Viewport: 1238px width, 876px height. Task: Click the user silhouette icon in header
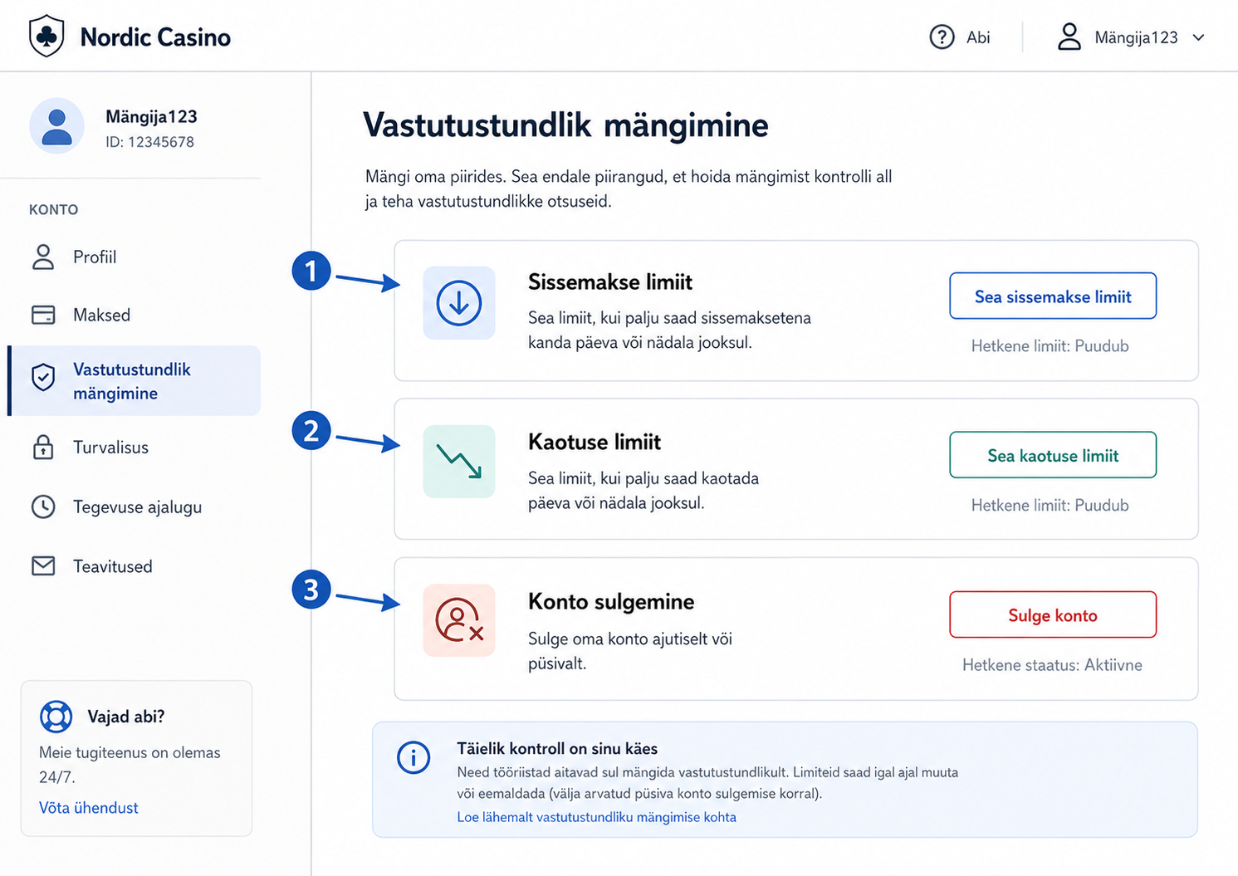pyautogui.click(x=1069, y=37)
